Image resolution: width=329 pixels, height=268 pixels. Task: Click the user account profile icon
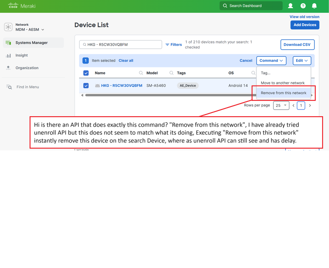pyautogui.click(x=290, y=6)
